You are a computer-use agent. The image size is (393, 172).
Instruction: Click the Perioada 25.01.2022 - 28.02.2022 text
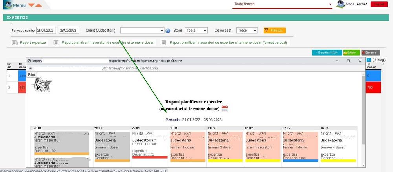(194, 120)
